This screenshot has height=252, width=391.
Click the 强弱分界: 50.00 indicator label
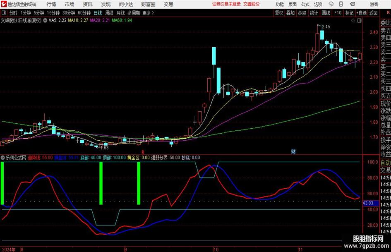[x=166, y=157]
